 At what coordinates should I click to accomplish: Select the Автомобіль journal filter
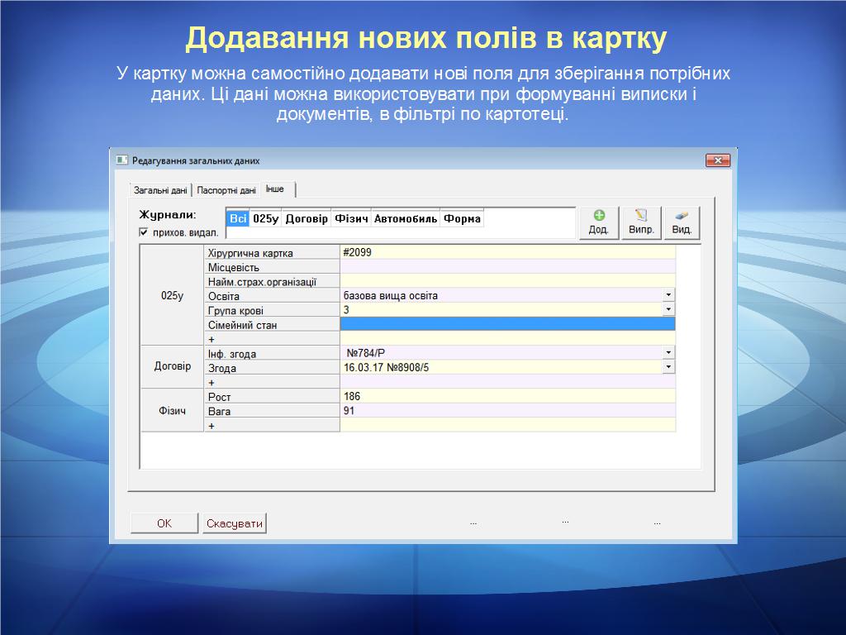pos(405,219)
